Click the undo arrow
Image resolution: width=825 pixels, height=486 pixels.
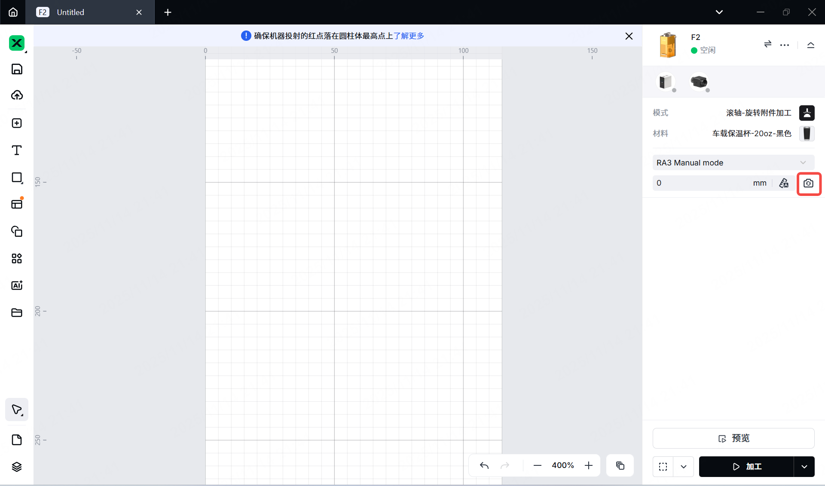[x=484, y=465]
